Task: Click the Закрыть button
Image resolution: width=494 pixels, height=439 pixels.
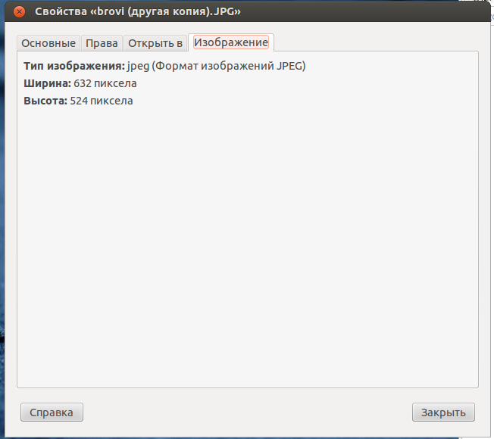Action: [443, 413]
